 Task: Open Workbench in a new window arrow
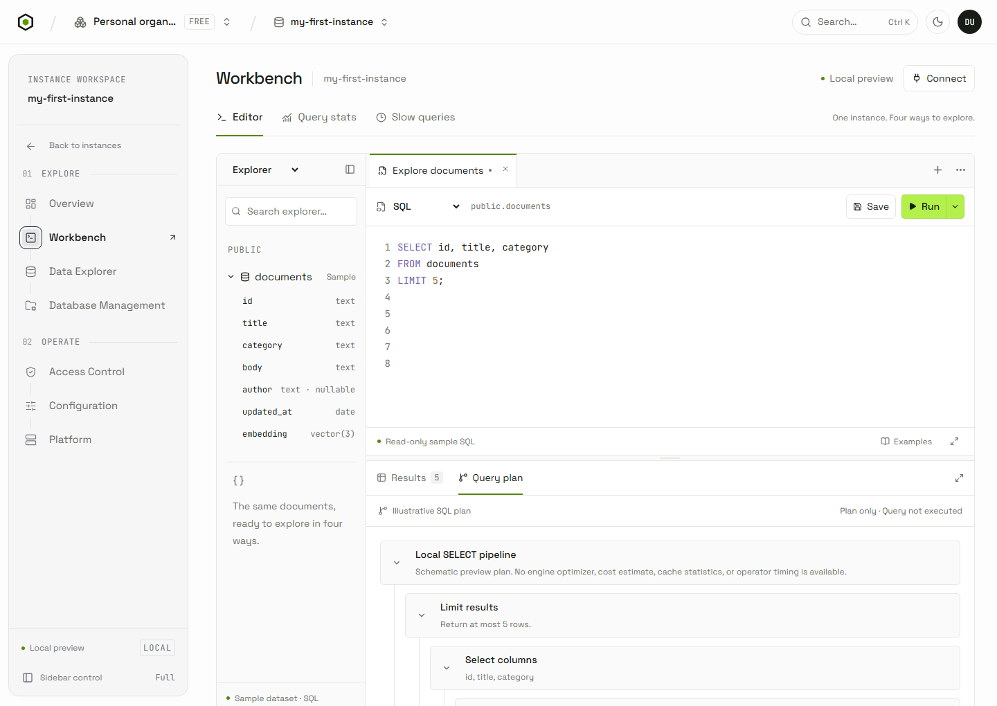172,237
